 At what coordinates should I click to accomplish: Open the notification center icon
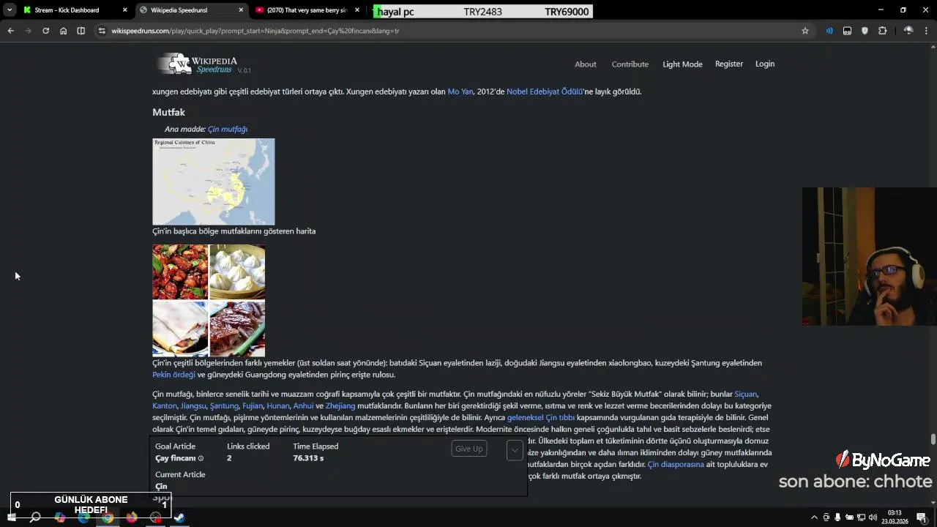pyautogui.click(x=922, y=517)
